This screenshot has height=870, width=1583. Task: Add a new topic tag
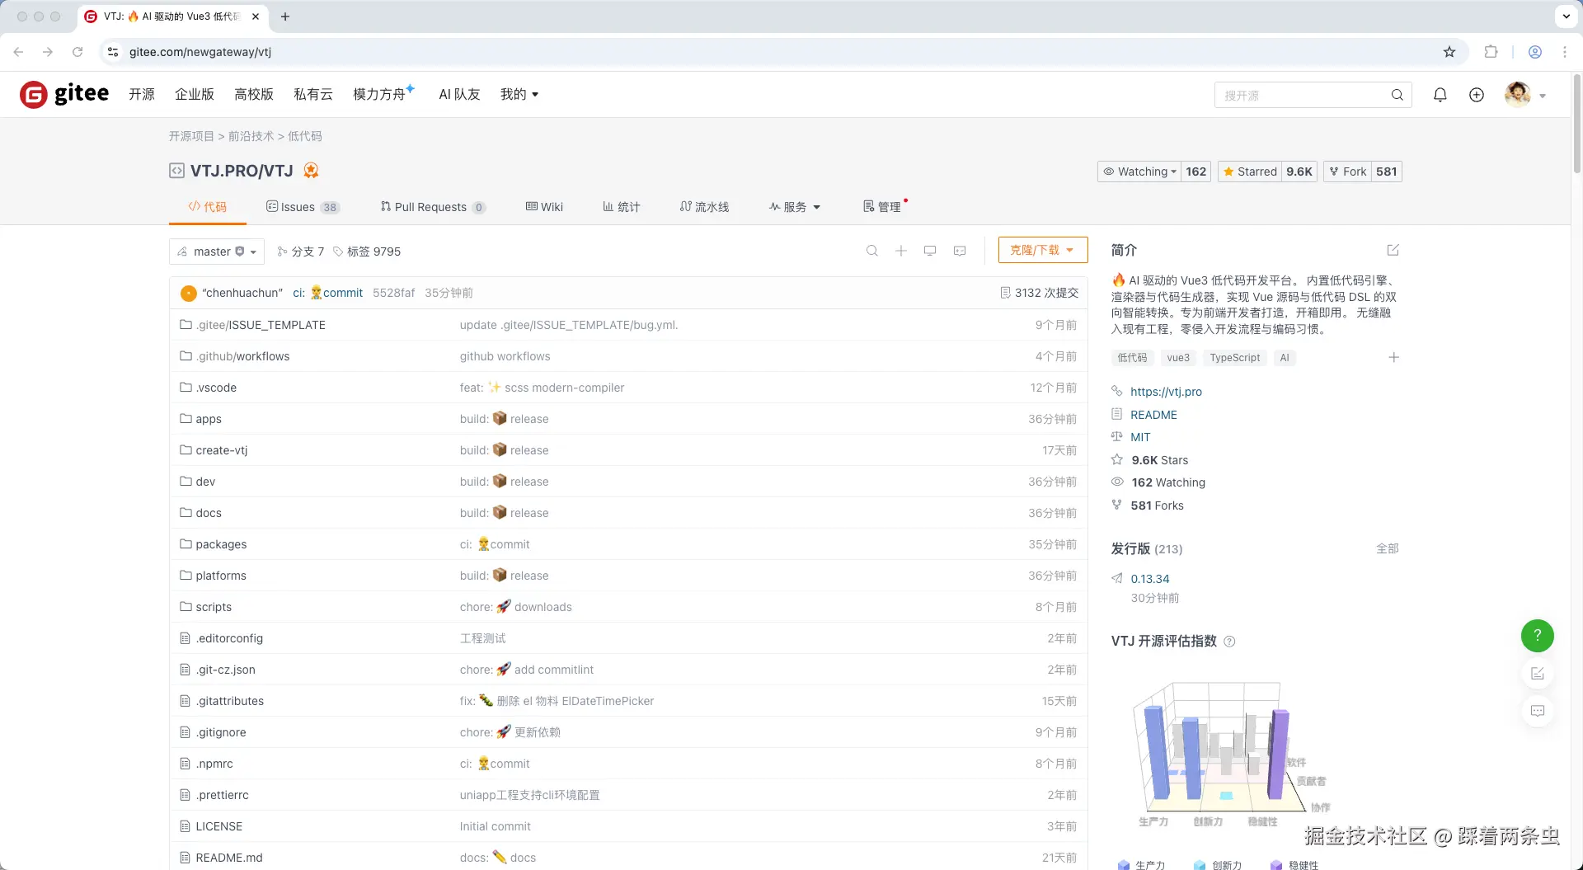[1393, 357]
